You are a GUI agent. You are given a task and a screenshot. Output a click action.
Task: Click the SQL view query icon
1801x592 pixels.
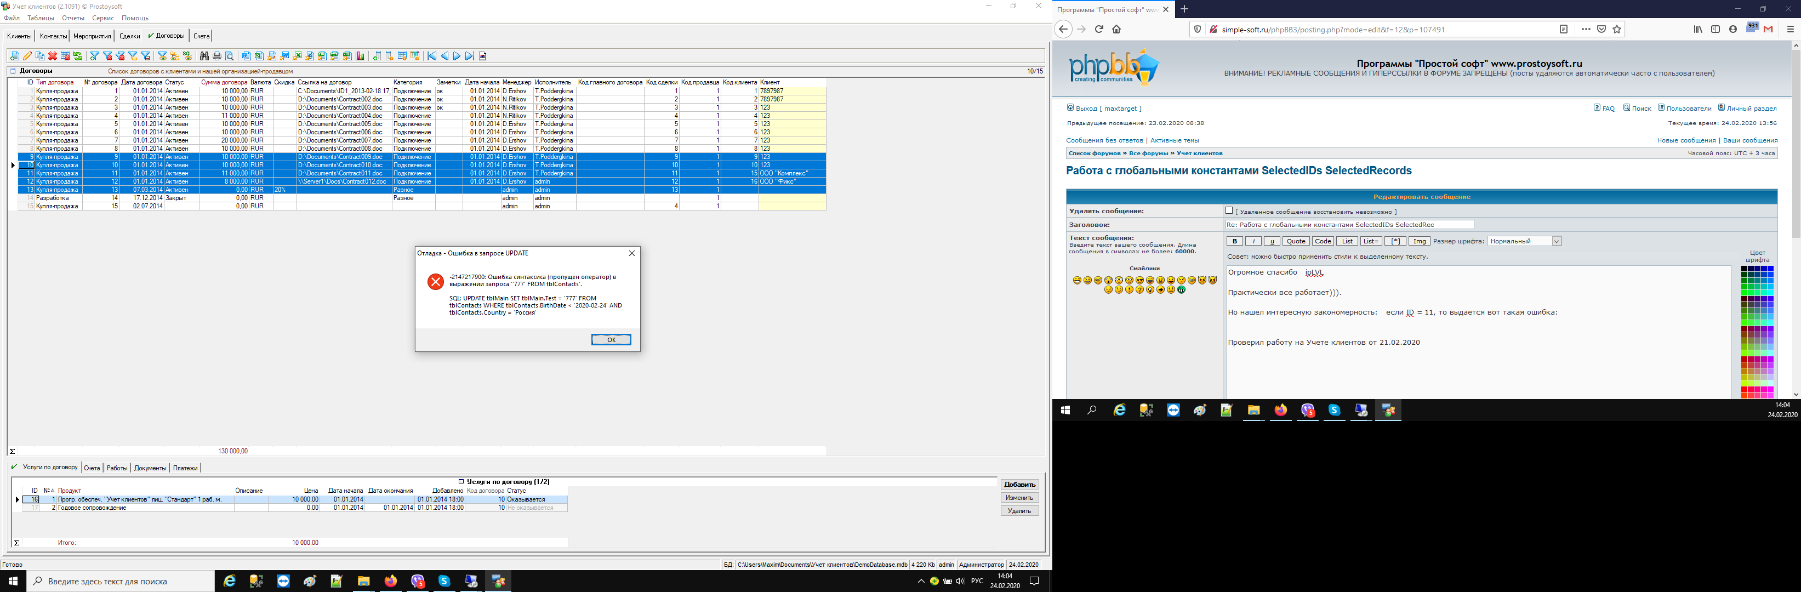pos(187,56)
